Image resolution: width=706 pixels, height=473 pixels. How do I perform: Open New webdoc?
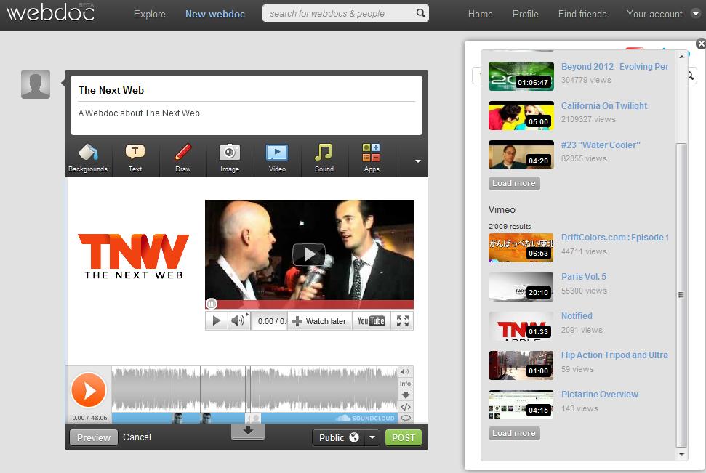[x=215, y=14]
